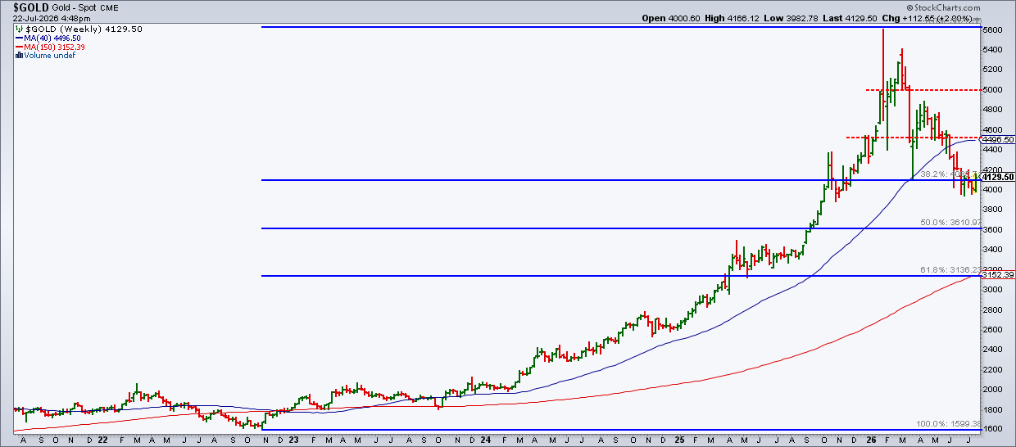
Task: Click the 50.0%: 3610.97 Fibonacci label
Action: click(950, 223)
